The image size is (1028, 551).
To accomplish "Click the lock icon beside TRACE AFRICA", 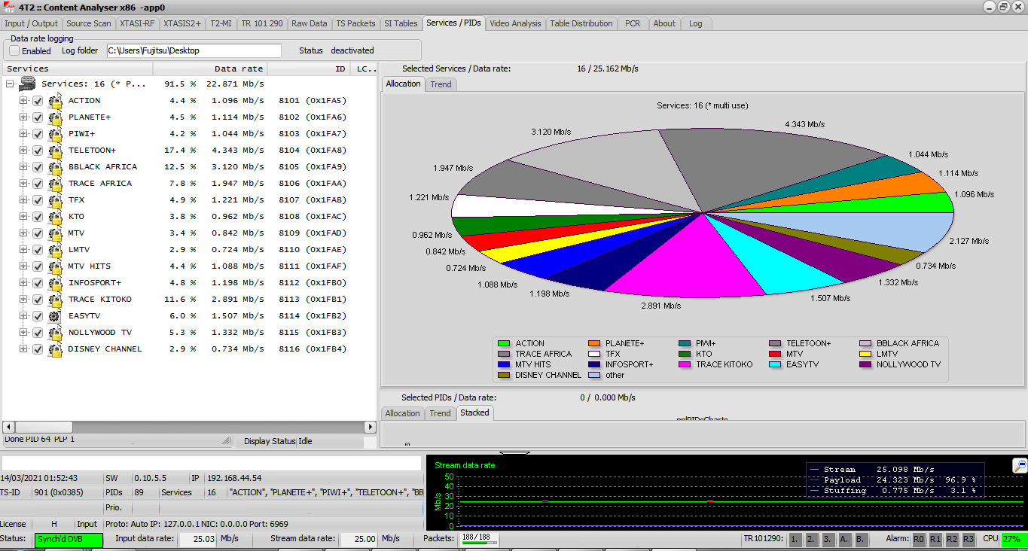I will point(55,184).
